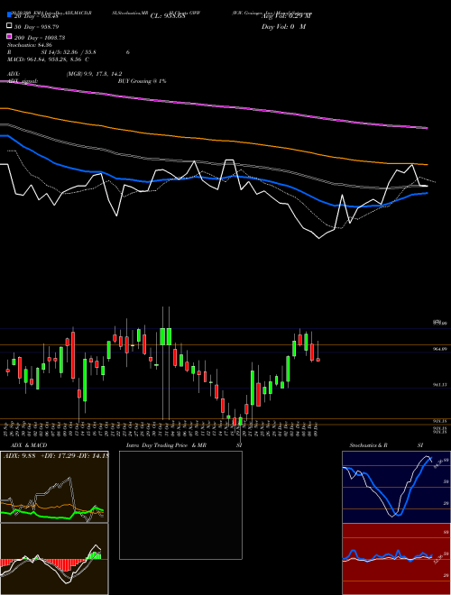Click the empty Intra Day Trading Price box
The height and width of the screenshot is (595, 451).
click(180, 505)
